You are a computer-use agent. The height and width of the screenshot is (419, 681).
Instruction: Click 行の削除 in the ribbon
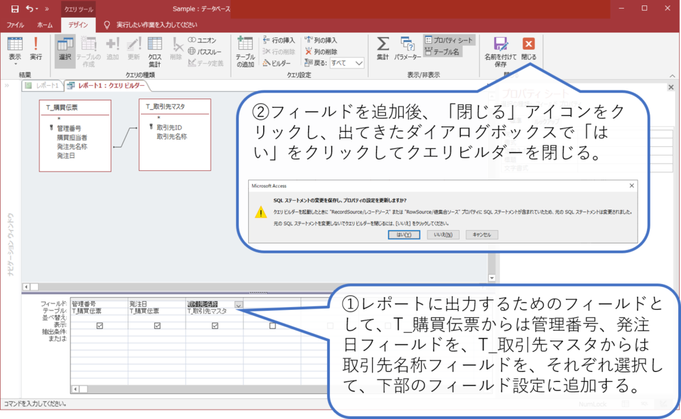[279, 52]
